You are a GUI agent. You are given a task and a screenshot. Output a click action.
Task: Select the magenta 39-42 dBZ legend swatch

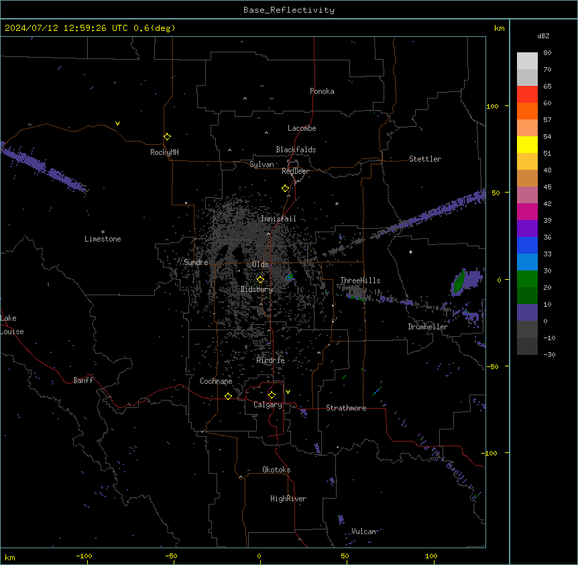(527, 211)
